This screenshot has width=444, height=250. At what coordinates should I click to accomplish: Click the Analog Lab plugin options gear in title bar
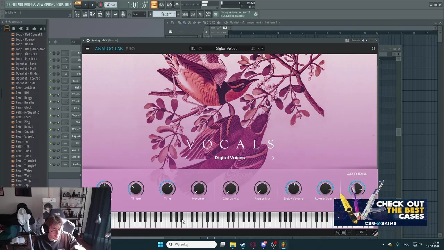tap(88, 40)
